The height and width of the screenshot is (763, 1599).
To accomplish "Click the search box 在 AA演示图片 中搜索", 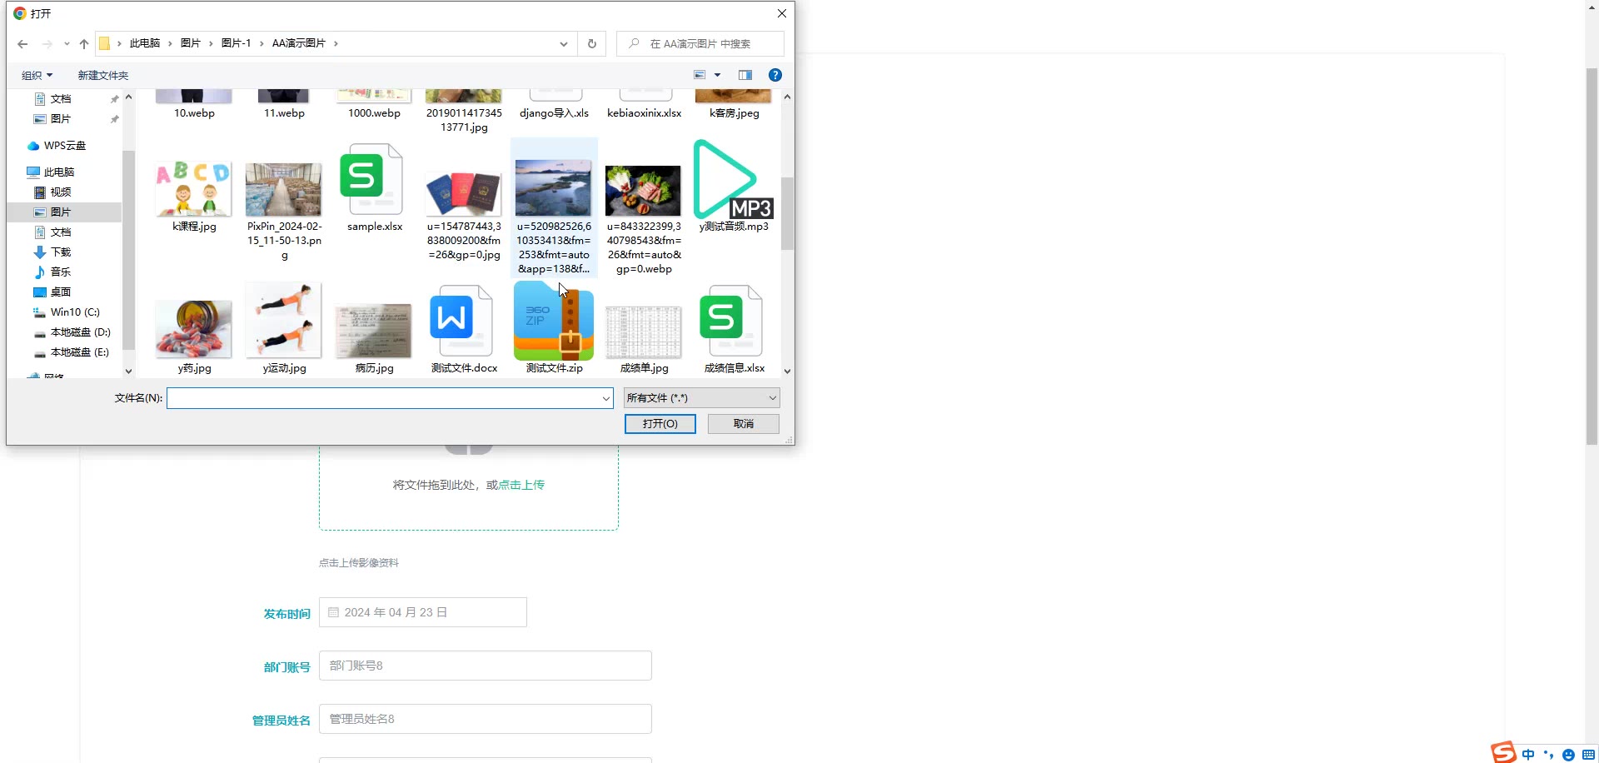I will point(700,44).
